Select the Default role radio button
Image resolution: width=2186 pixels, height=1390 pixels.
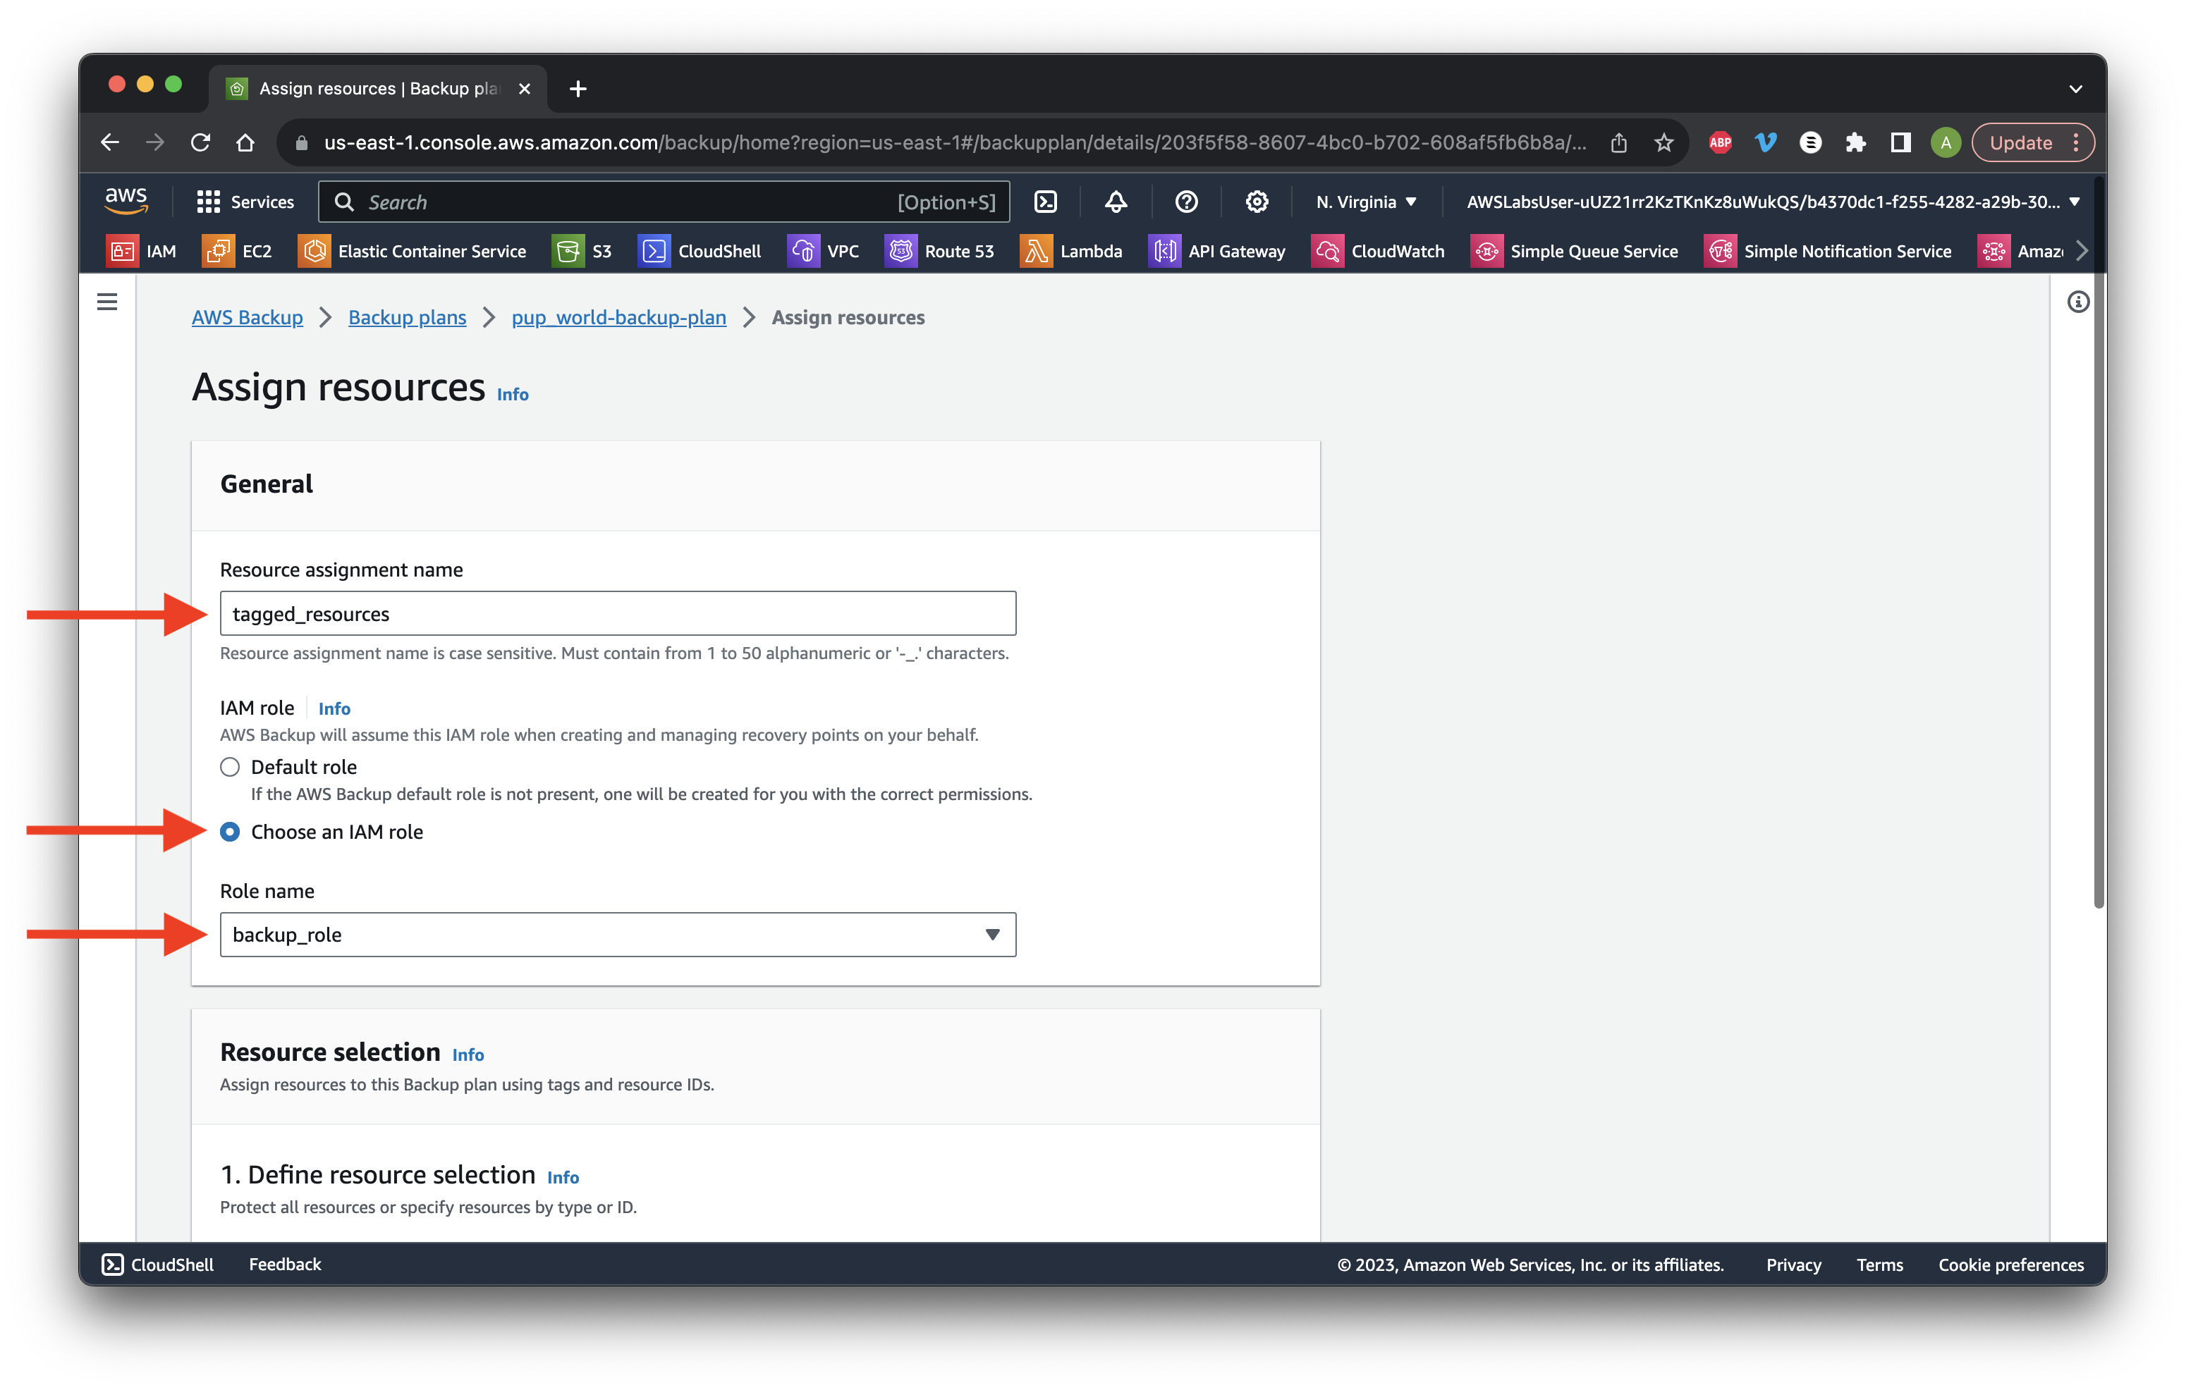pos(230,767)
